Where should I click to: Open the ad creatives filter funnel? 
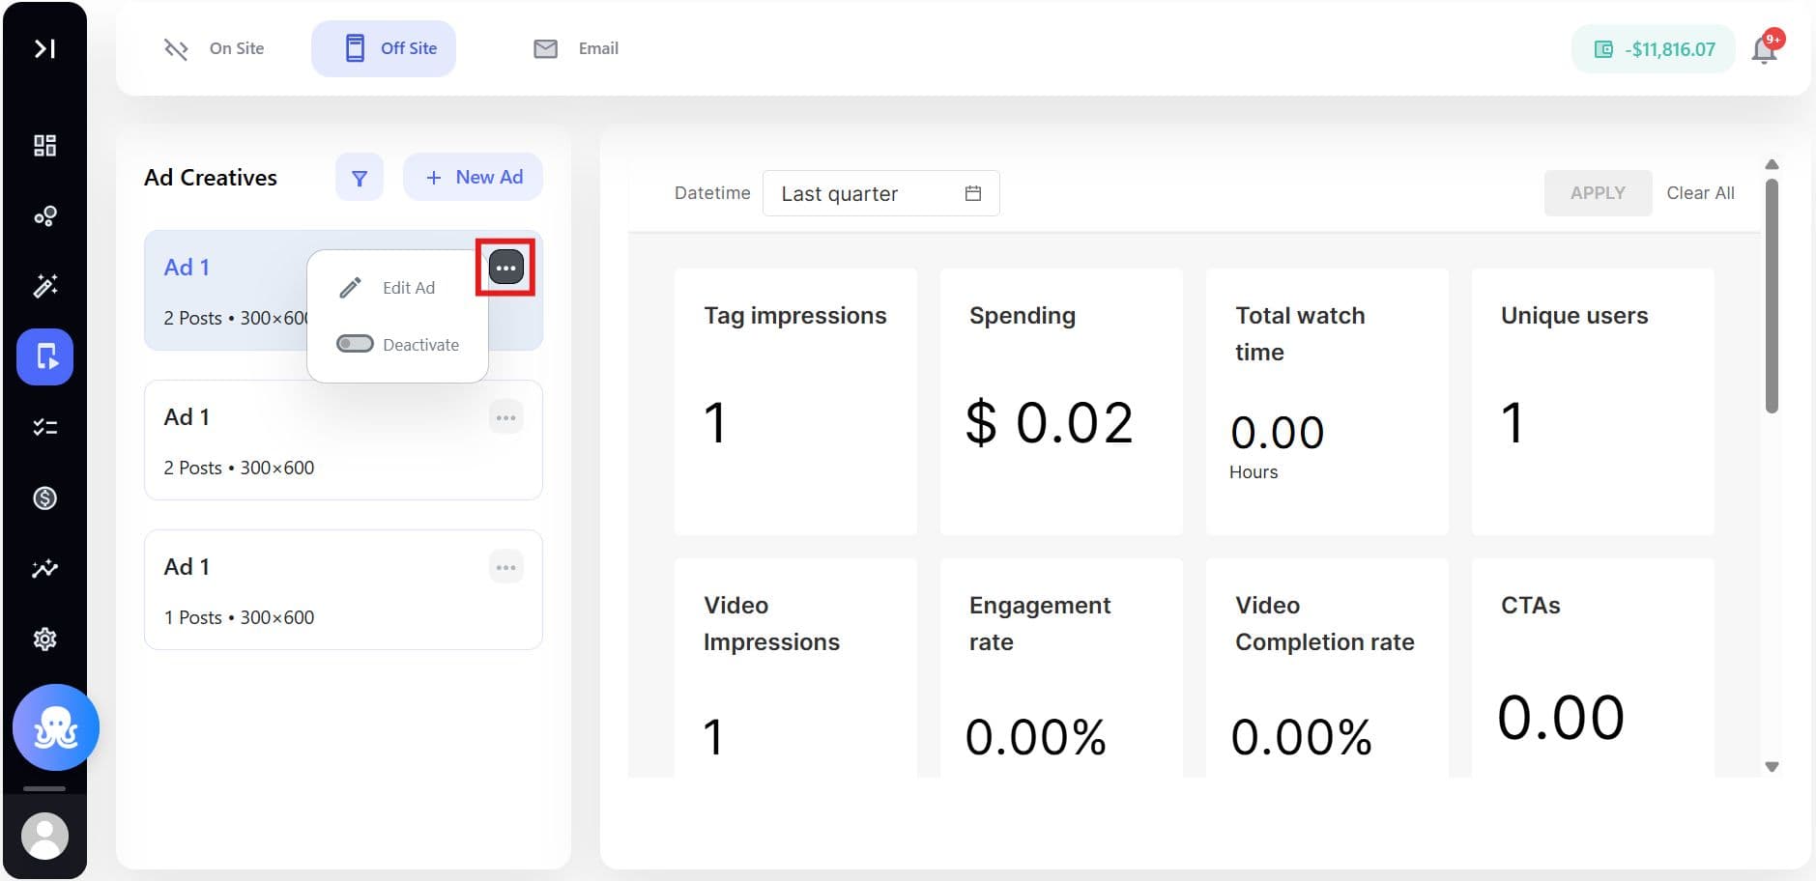[x=360, y=178]
